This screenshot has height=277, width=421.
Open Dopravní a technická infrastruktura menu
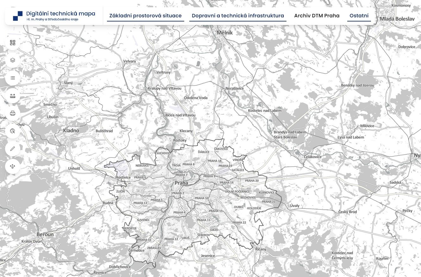coord(238,16)
